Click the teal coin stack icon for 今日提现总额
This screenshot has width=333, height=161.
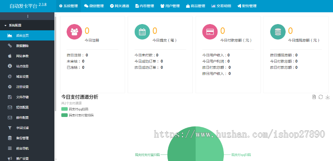(278, 32)
